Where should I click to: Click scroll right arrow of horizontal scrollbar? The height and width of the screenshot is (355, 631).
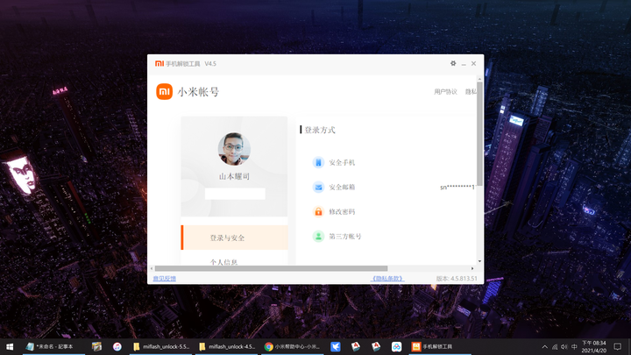pos(472,268)
